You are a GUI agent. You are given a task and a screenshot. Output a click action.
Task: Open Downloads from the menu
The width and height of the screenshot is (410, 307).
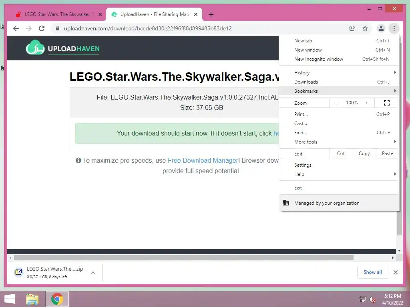tap(339, 82)
